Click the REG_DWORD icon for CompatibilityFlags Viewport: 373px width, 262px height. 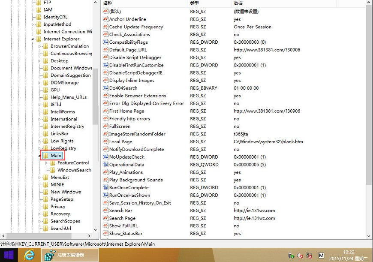coord(106,42)
